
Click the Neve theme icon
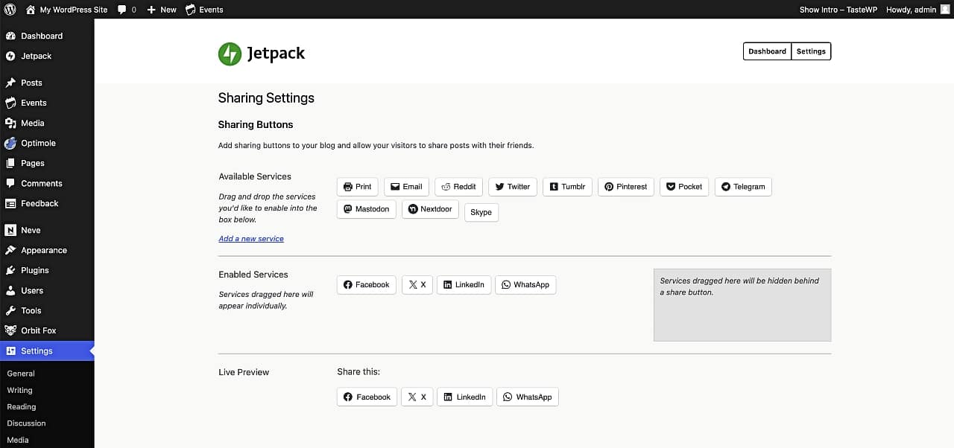pyautogui.click(x=10, y=230)
